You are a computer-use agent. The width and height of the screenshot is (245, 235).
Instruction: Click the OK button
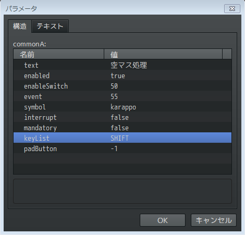coord(163,220)
